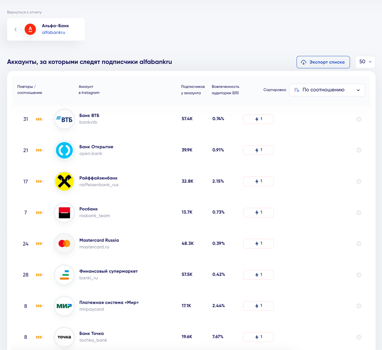Click the back chevron beside Альфа-Банк
The image size is (382, 350).
point(16,29)
